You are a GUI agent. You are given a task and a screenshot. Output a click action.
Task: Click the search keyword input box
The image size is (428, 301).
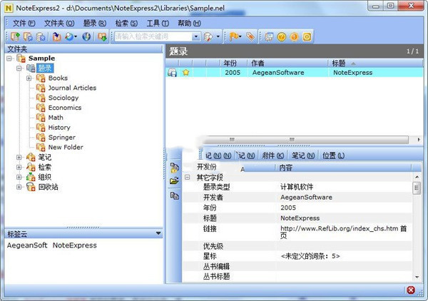pyautogui.click(x=153, y=36)
